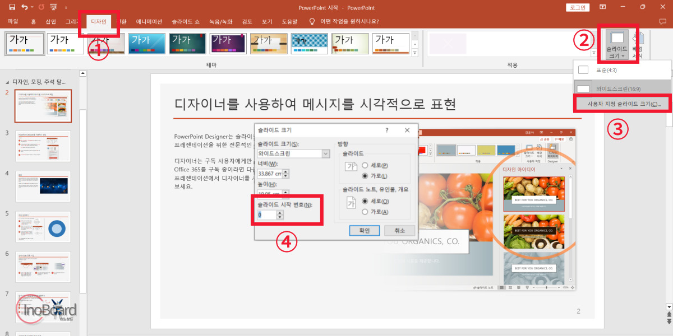673x336 pixels.
Task: Click the 너비 width field in dialog
Action: click(270, 173)
